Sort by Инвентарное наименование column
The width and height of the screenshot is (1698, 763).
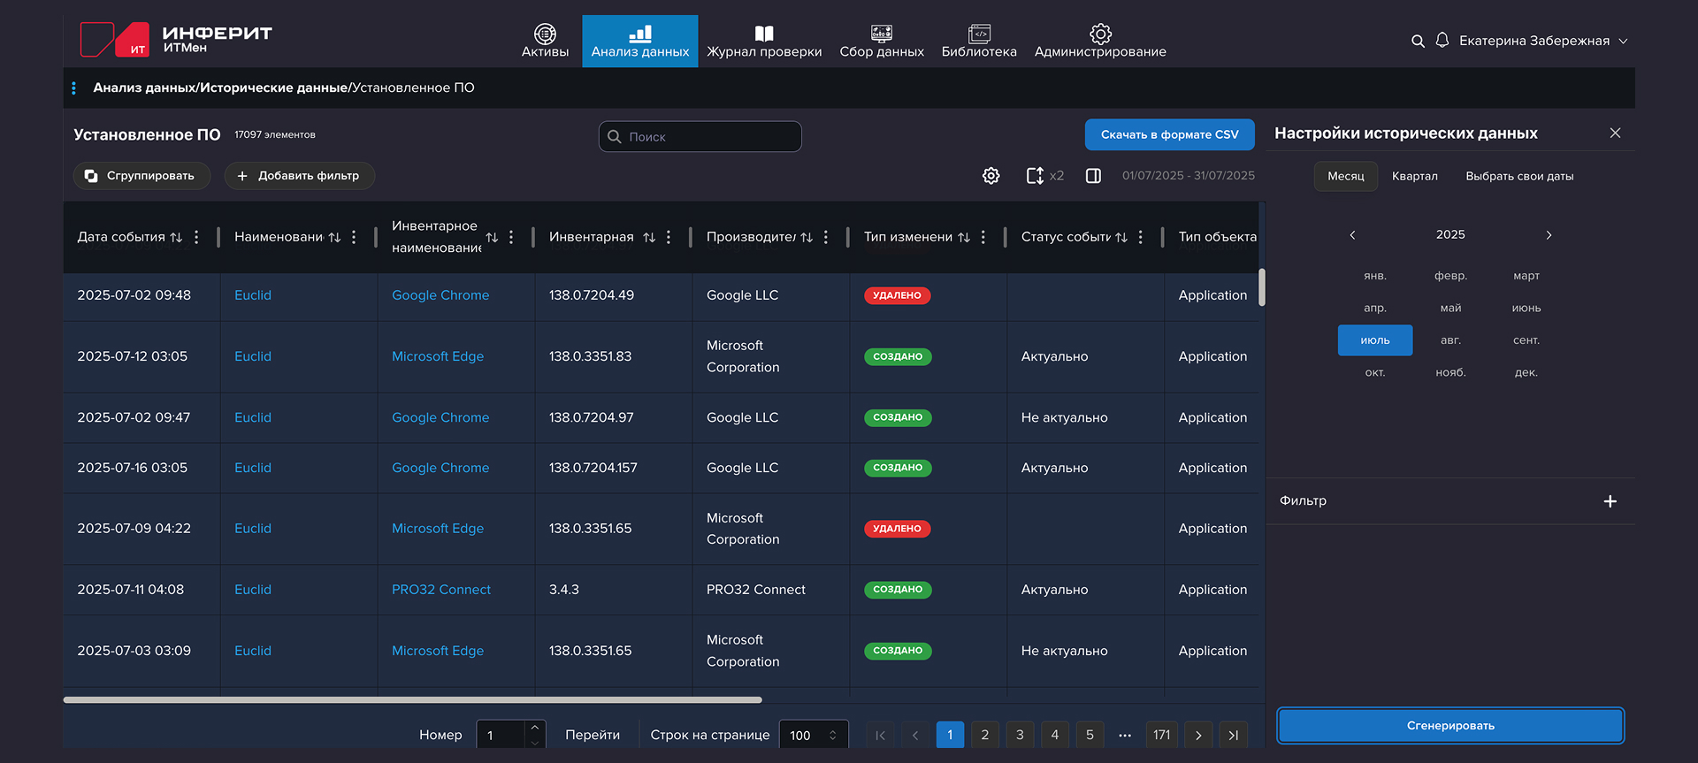pyautogui.click(x=492, y=237)
